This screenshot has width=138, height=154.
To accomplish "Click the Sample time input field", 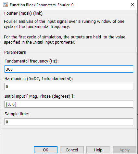I will (69, 122).
